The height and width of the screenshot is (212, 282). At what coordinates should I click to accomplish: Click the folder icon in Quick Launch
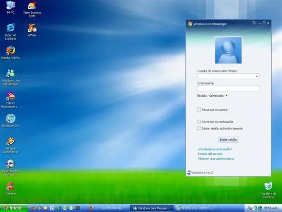46,208
